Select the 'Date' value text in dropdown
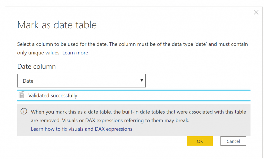This screenshot has width=264, height=159. click(x=28, y=81)
